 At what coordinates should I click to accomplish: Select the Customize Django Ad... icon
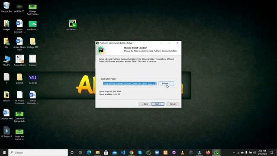[19, 117]
